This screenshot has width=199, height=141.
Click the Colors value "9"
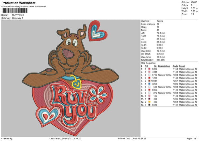pyautogui.click(x=192, y=5)
